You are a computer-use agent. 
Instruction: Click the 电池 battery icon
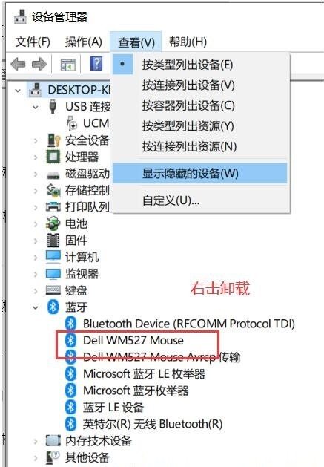tap(53, 223)
